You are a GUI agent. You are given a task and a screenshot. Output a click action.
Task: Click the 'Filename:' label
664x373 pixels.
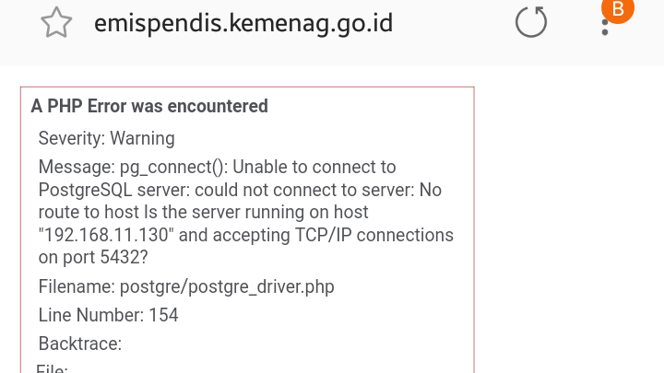tap(77, 286)
